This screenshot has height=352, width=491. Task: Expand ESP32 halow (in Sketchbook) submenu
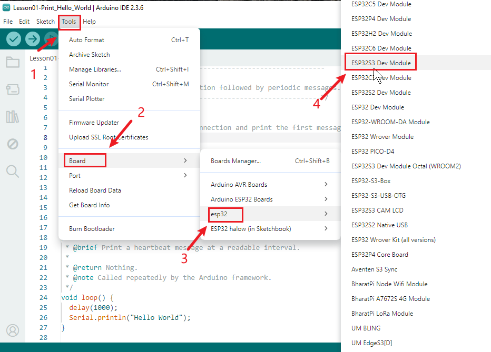(270, 228)
